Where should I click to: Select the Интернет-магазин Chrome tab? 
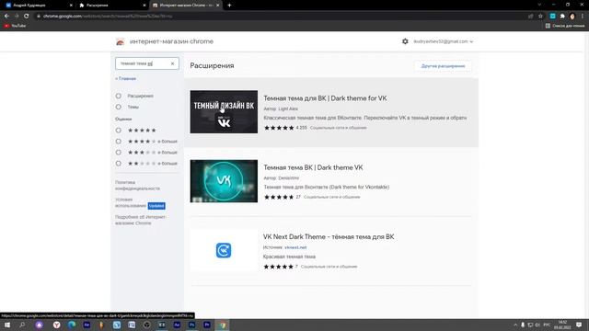185,6
